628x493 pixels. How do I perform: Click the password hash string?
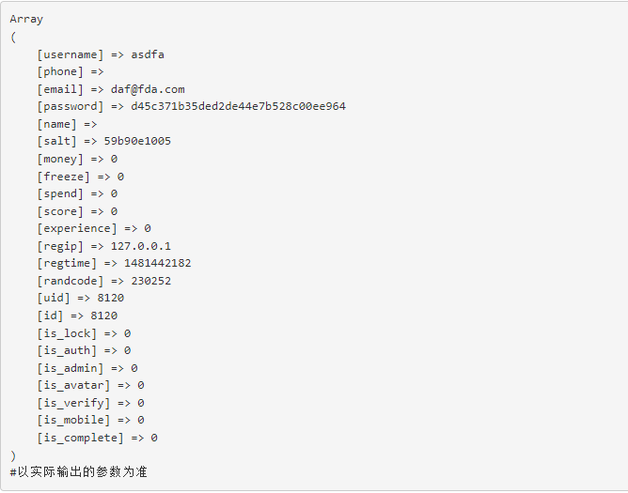pos(238,106)
